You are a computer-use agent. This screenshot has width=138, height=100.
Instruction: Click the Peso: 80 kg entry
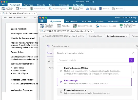18,68
